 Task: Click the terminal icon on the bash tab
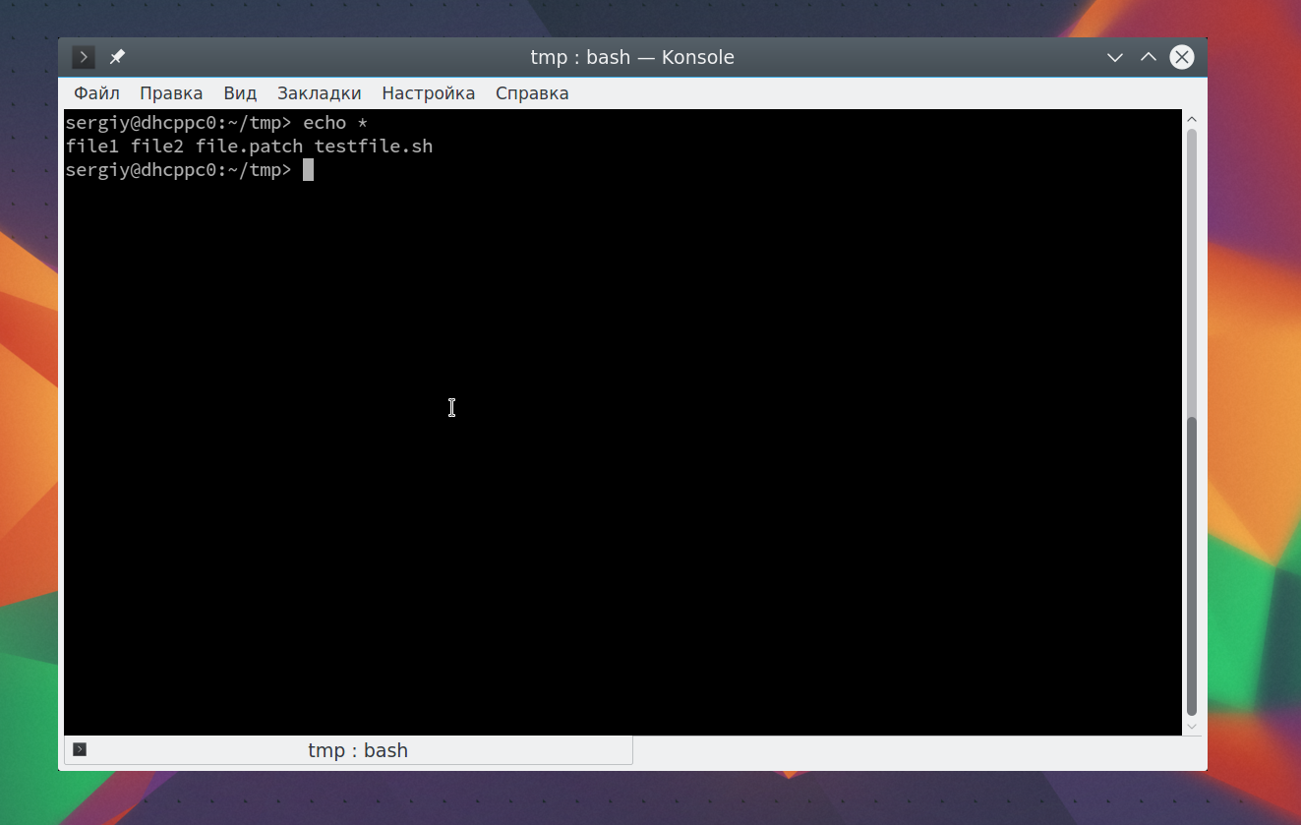[80, 749]
